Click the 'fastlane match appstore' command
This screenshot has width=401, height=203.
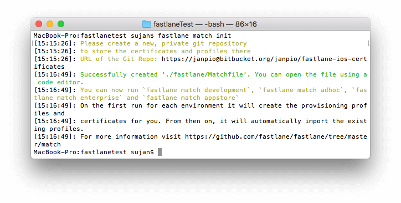(x=191, y=98)
